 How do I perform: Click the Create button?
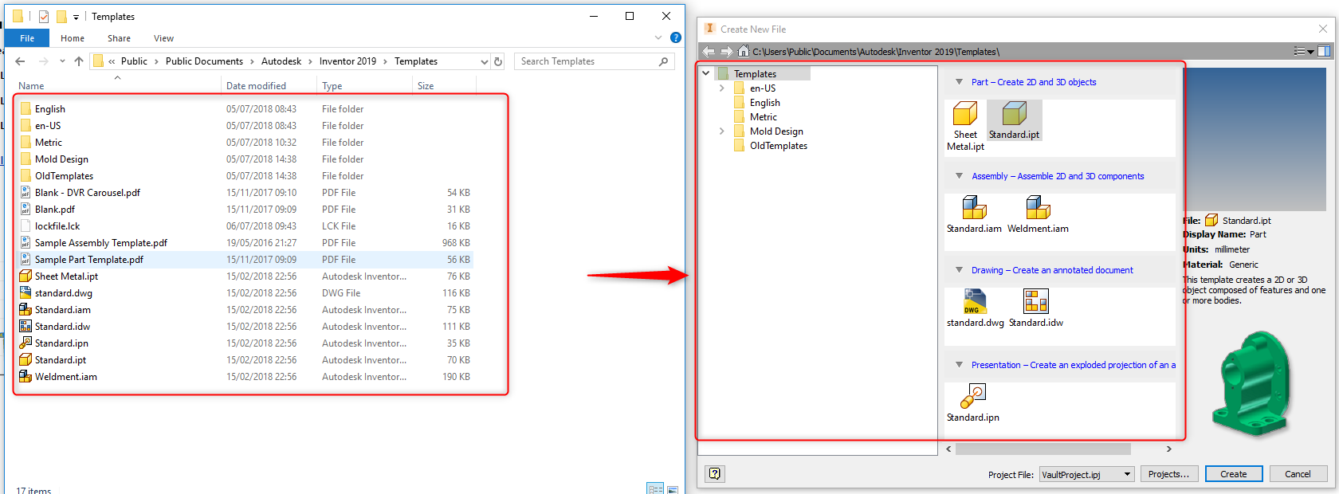coord(1234,474)
